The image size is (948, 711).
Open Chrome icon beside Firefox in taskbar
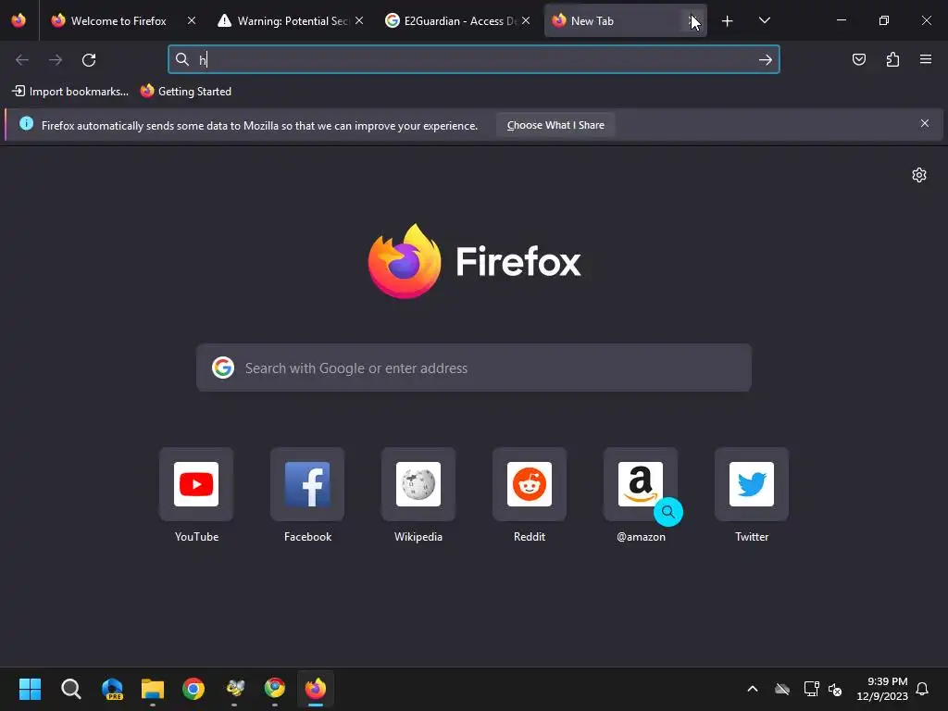(275, 689)
